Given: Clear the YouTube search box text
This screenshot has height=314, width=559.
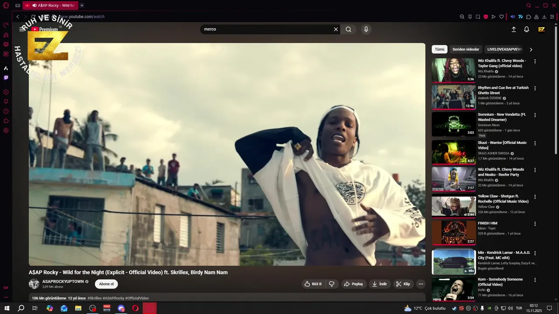Looking at the screenshot, I should coord(336,29).
